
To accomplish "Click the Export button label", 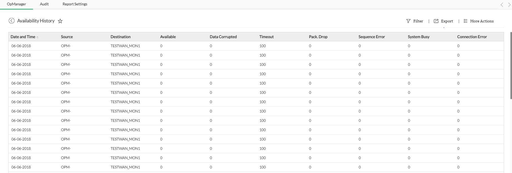I will pos(447,21).
